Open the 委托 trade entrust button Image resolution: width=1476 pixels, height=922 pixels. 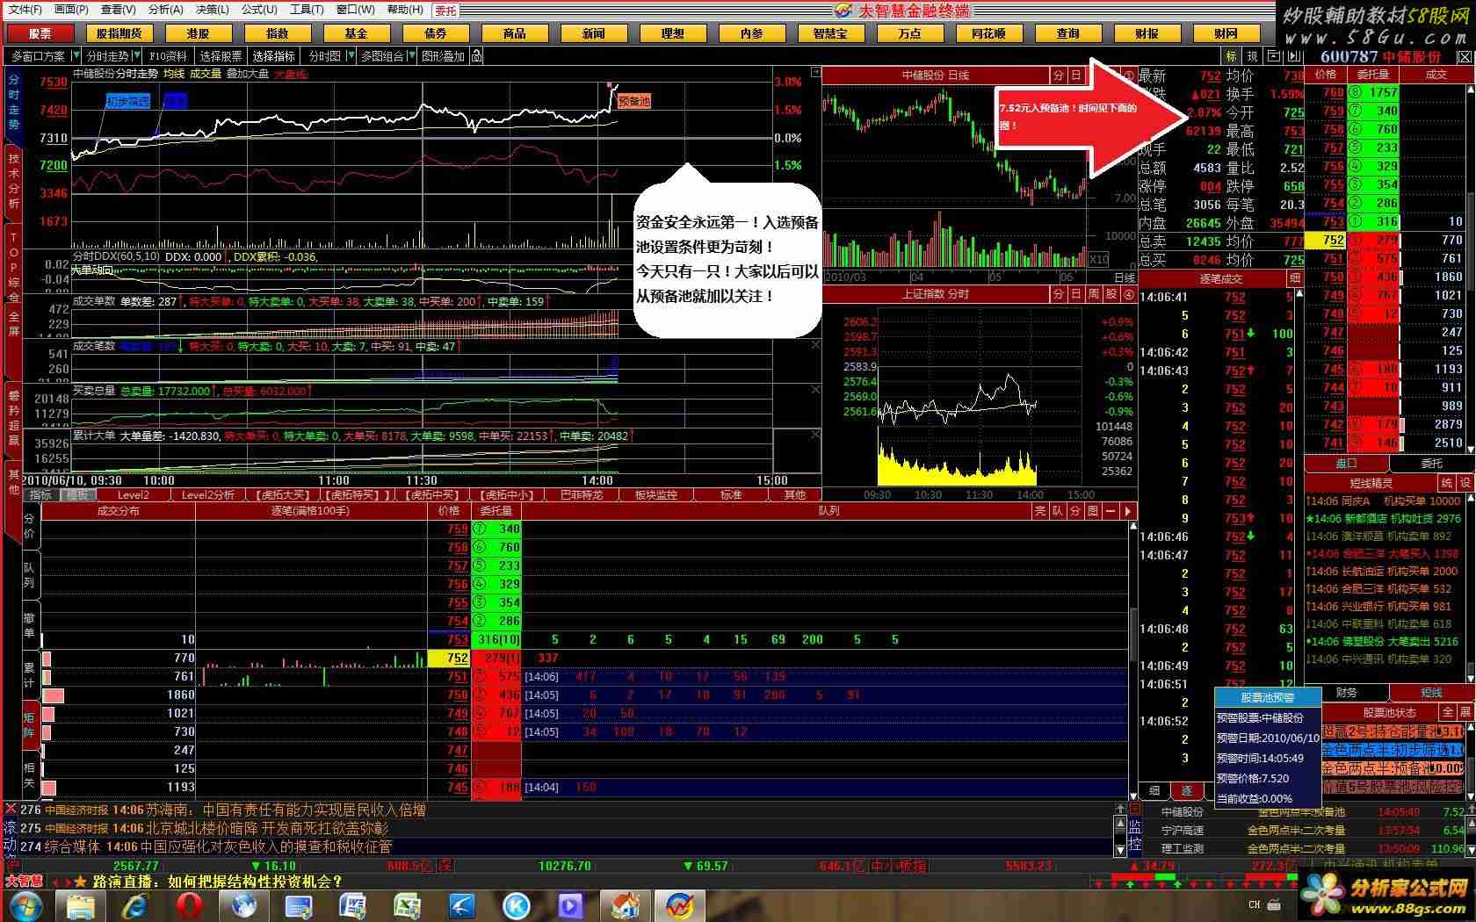click(446, 11)
